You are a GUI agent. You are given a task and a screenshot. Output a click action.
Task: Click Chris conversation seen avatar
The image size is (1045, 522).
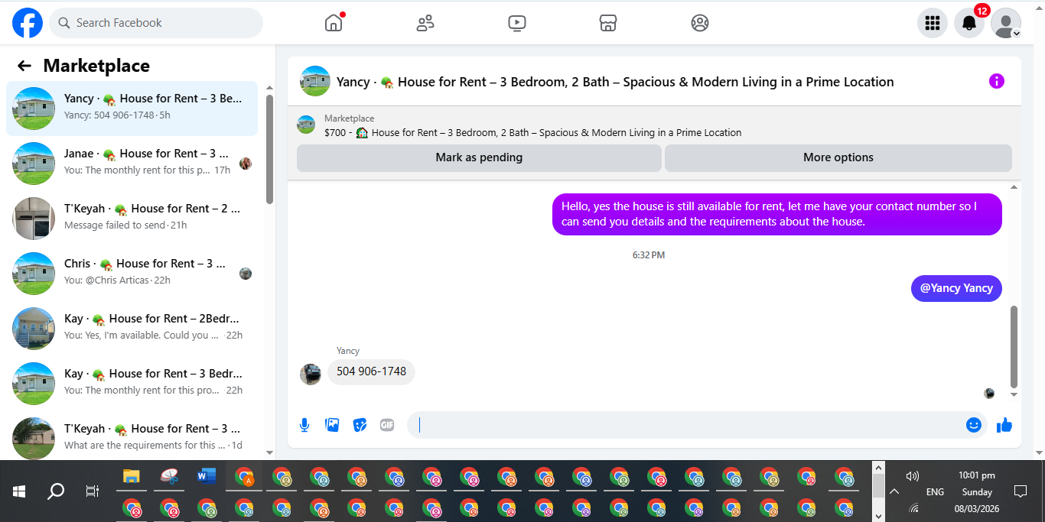[x=246, y=274]
